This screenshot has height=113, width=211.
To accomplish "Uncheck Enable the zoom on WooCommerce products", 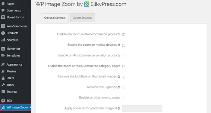I will pos(124,35).
